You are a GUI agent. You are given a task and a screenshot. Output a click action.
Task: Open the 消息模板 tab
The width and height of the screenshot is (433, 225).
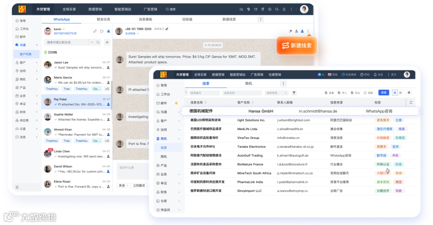coord(145,19)
